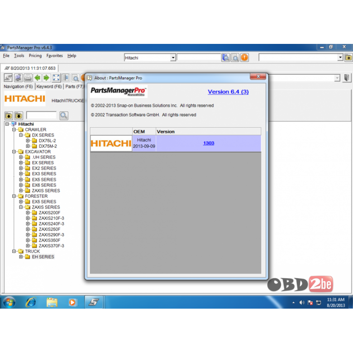353x353 pixels.
Task: Launch Internet Explorer from the taskbar
Action: [x=31, y=302]
